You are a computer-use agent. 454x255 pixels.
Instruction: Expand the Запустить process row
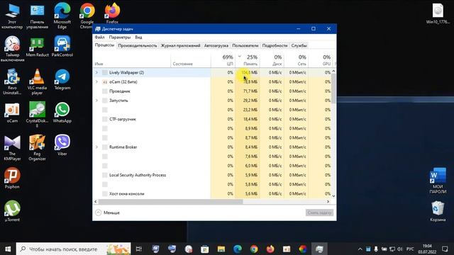coord(96,101)
